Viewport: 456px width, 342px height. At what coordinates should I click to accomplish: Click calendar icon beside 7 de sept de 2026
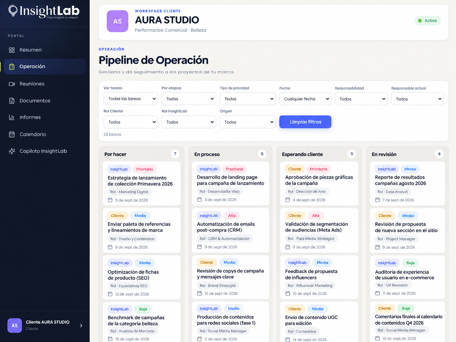click(377, 200)
